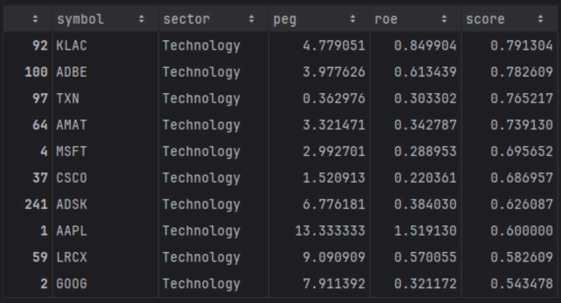Click the LRCX symbol cell
This screenshot has width=561, height=303.
(x=72, y=257)
